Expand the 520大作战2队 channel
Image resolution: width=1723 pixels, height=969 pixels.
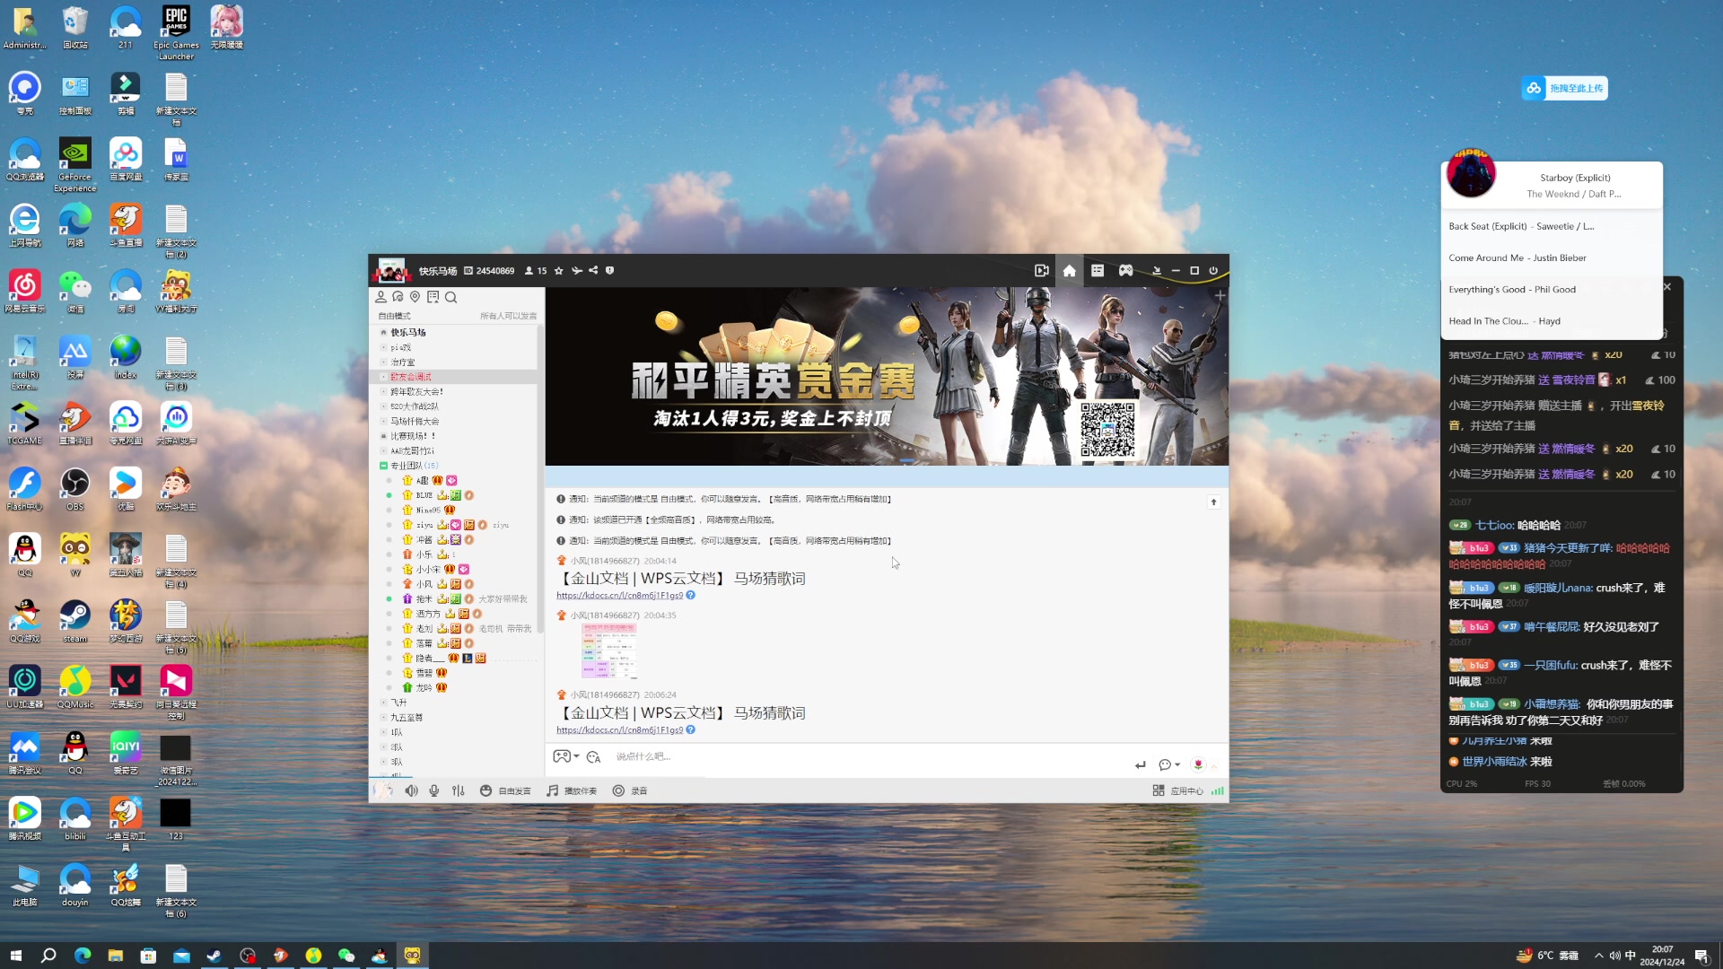pyautogui.click(x=383, y=406)
